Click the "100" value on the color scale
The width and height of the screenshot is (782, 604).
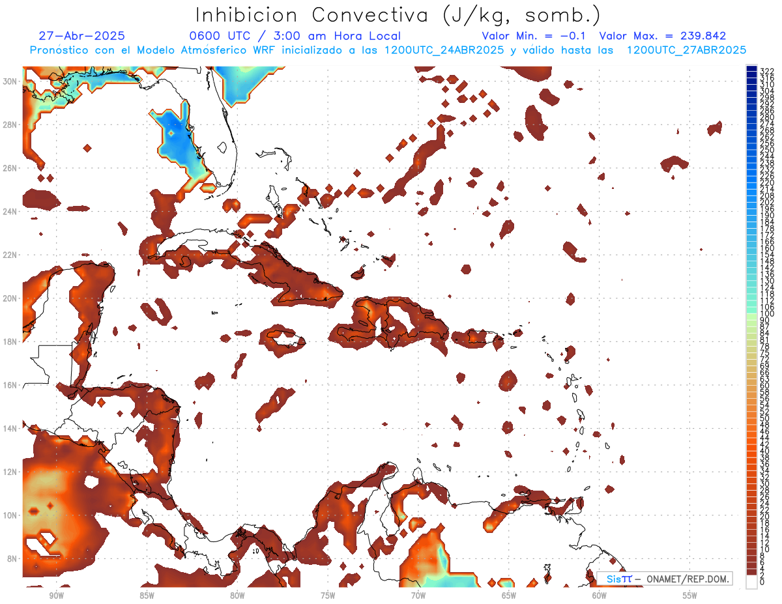pos(766,314)
